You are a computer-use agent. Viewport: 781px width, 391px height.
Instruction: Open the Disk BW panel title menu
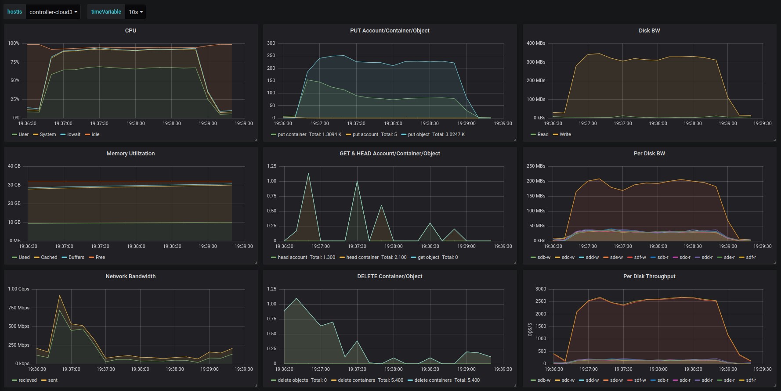tap(649, 31)
